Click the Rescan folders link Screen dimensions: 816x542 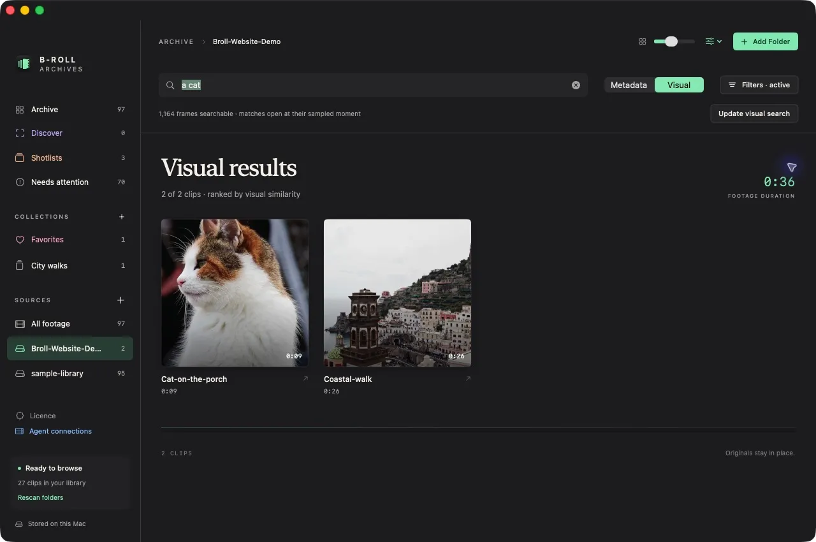coord(41,497)
